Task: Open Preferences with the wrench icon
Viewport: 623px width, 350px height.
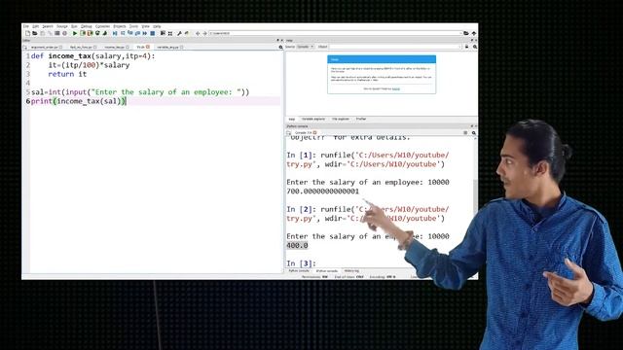Action: pos(179,33)
